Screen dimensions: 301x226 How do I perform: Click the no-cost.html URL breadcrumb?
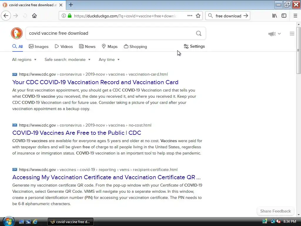tap(140, 125)
